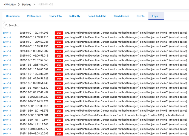The image size is (189, 136).
Task: Click error badge at 08:08:20.377
Action: [59, 129]
